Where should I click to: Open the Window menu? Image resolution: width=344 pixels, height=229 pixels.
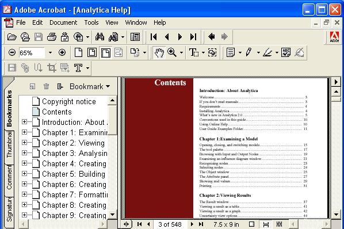136,22
